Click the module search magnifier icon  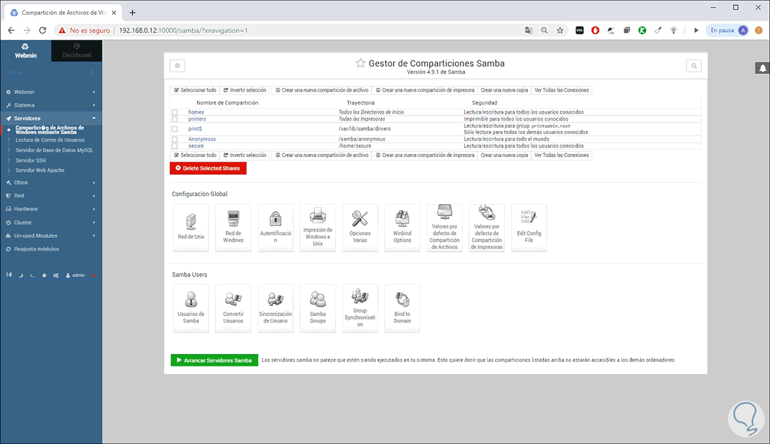(x=694, y=65)
